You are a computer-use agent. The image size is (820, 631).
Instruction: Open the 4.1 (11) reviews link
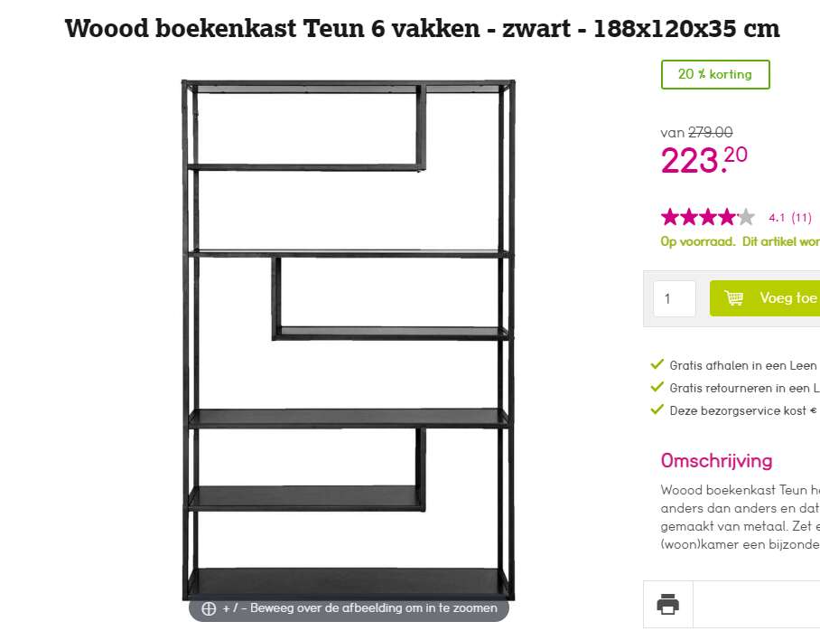coord(789,217)
